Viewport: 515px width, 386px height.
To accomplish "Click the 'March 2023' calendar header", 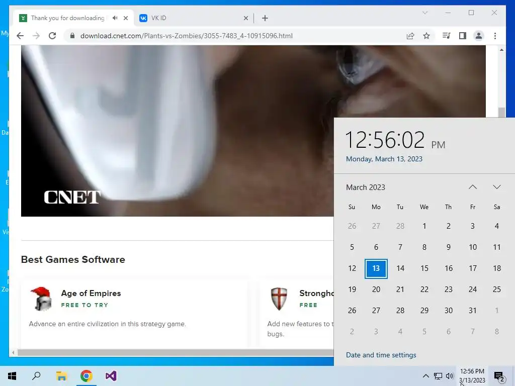I will [x=366, y=187].
